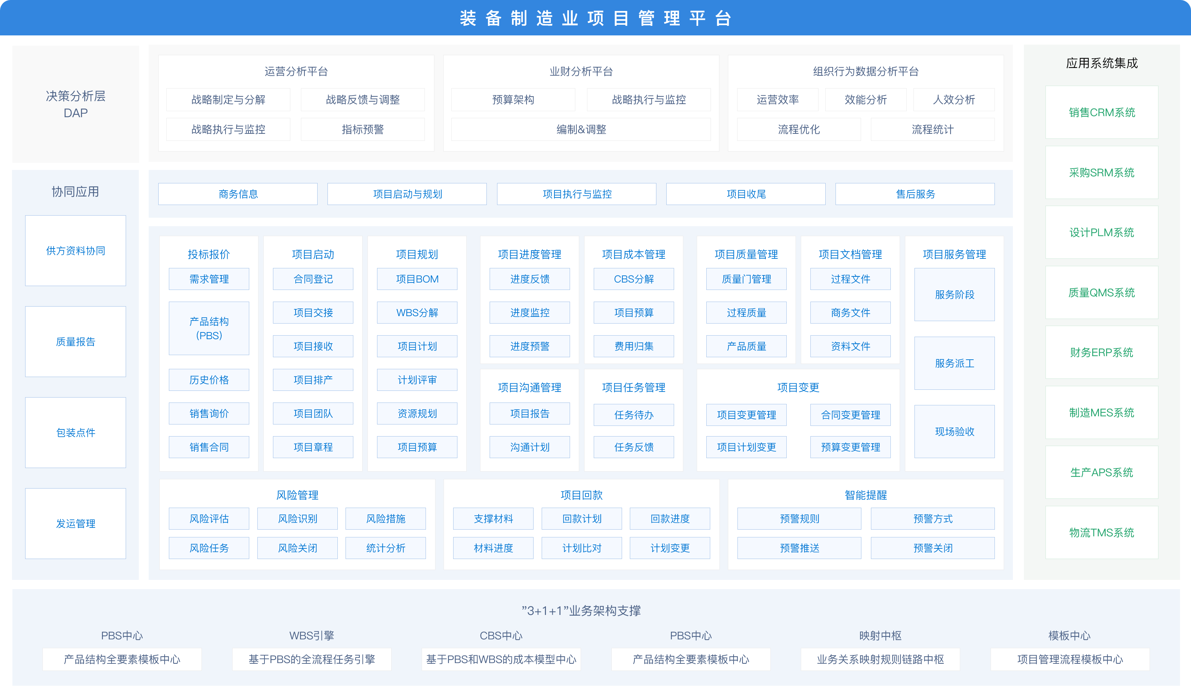Click the 产品结构 (PBS) box
Screen dimensions: 1191x696
pyautogui.click(x=209, y=329)
